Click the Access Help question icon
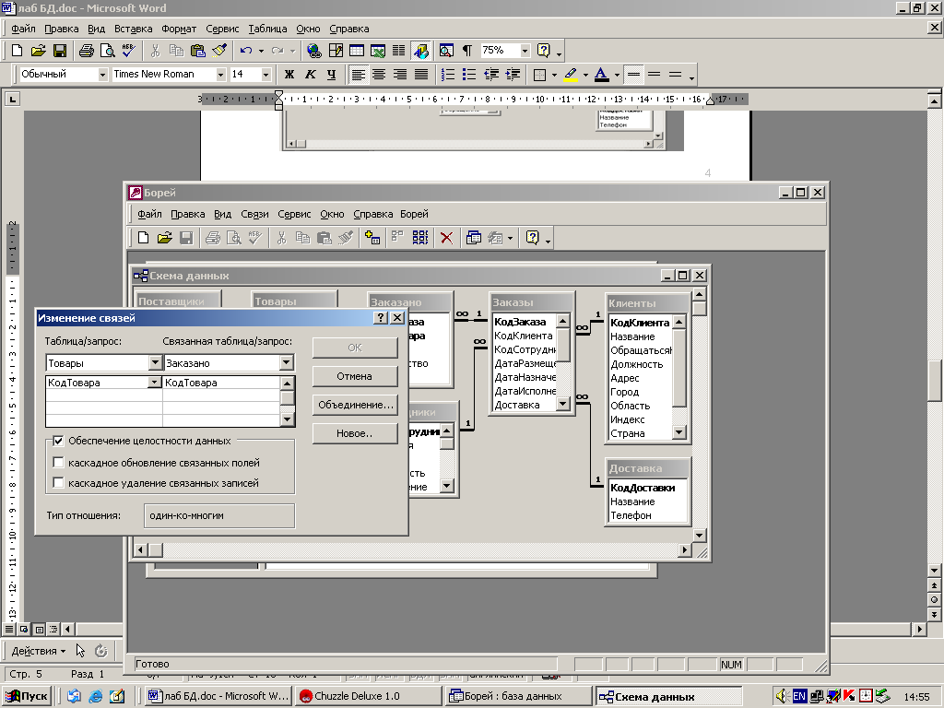 tap(532, 238)
